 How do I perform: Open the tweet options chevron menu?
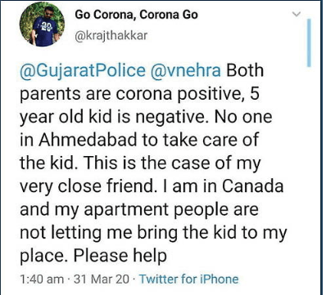pos(297,14)
